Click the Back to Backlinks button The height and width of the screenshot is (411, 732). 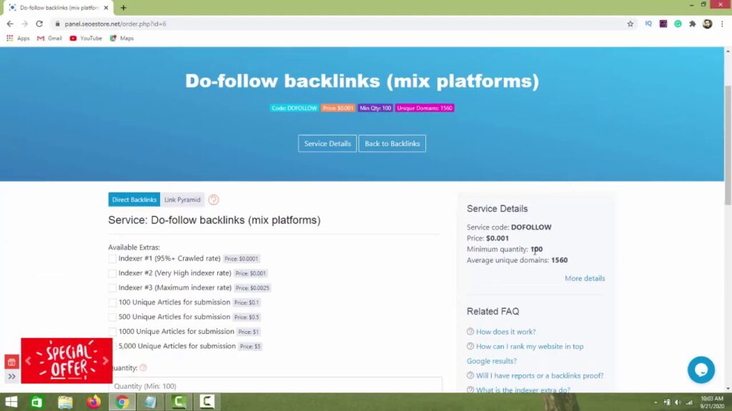click(392, 143)
